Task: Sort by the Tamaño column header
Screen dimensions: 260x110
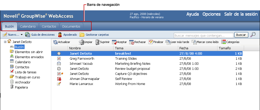Action: point(231,48)
